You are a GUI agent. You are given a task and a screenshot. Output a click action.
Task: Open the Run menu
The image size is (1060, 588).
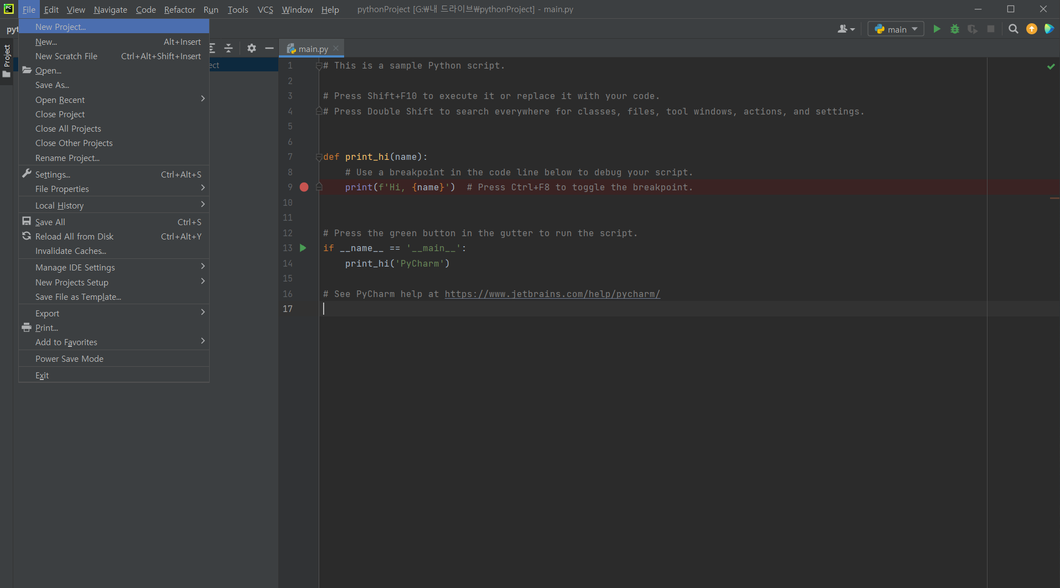tap(211, 9)
